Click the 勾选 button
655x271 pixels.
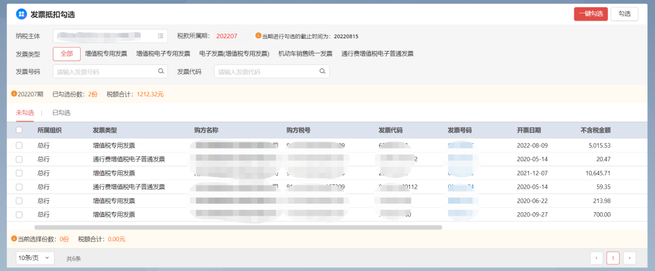pyautogui.click(x=624, y=14)
